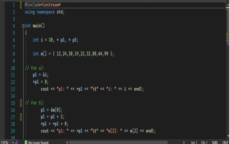Collapse the int main() function block
Screen dimensions: 230x144
pyautogui.click(x=23, y=26)
